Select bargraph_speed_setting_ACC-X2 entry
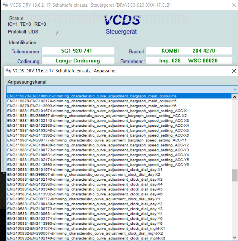Viewport: 238px width, 241px height. pyautogui.click(x=119, y=116)
